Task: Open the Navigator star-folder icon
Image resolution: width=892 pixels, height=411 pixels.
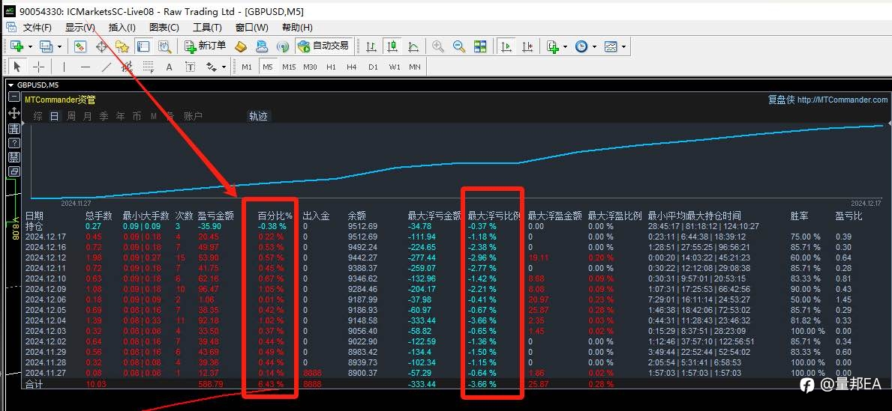Action: [122, 46]
